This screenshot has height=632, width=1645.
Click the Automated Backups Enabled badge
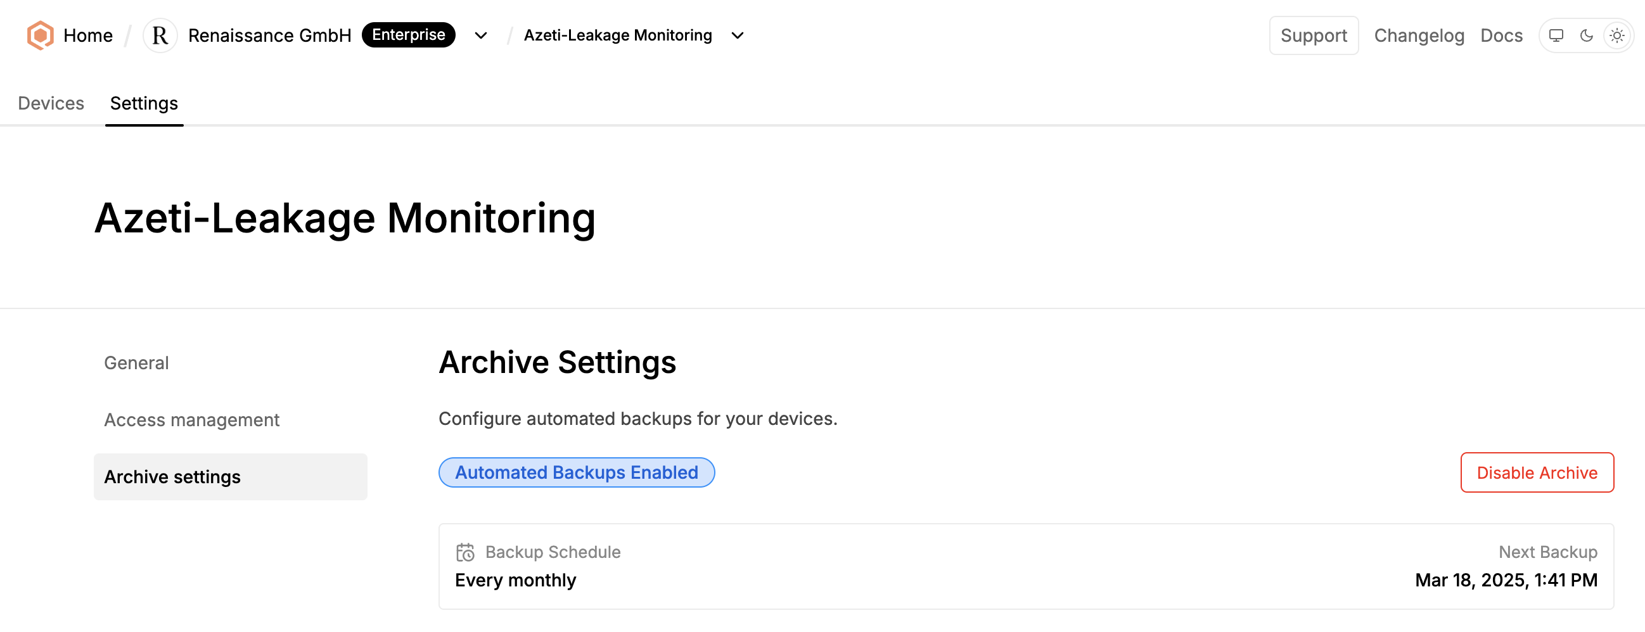[576, 472]
